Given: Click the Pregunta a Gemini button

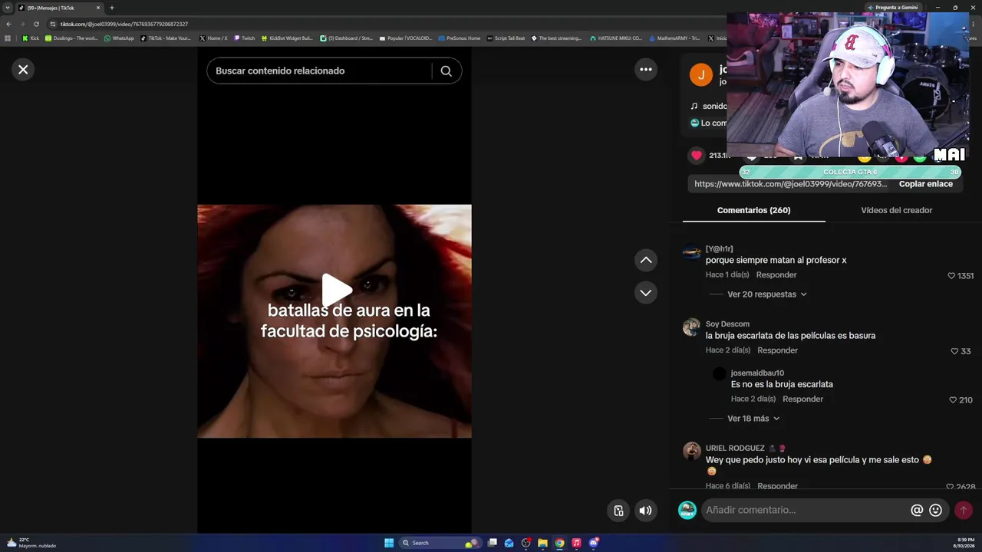Looking at the screenshot, I should pos(892,8).
